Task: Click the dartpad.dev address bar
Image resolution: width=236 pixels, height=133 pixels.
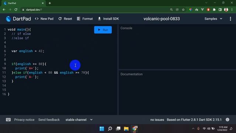Action: pyautogui.click(x=96, y=10)
